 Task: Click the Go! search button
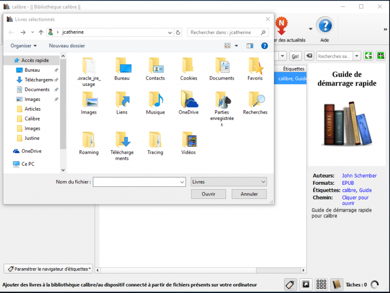click(295, 56)
